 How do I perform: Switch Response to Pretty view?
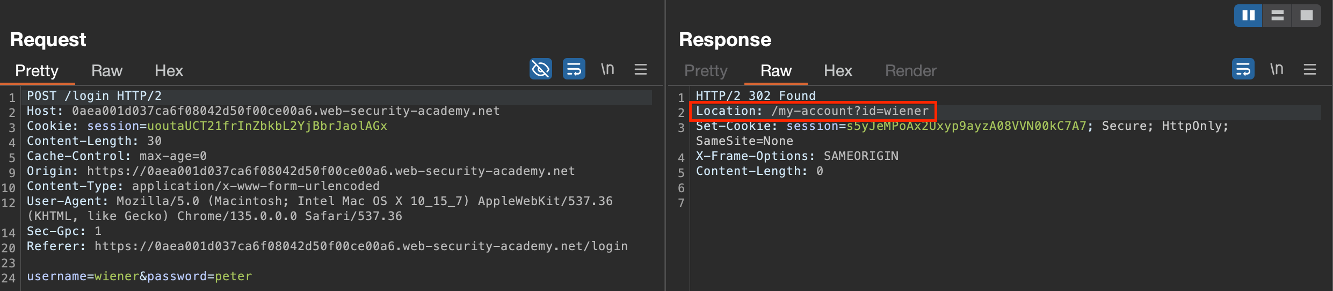[706, 71]
